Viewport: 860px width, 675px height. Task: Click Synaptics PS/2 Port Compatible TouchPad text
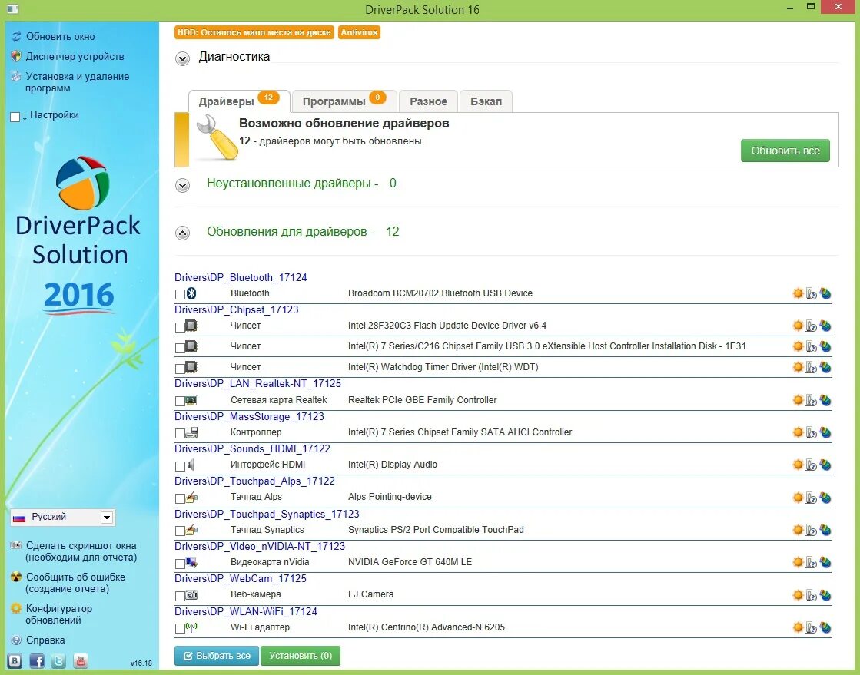(436, 530)
